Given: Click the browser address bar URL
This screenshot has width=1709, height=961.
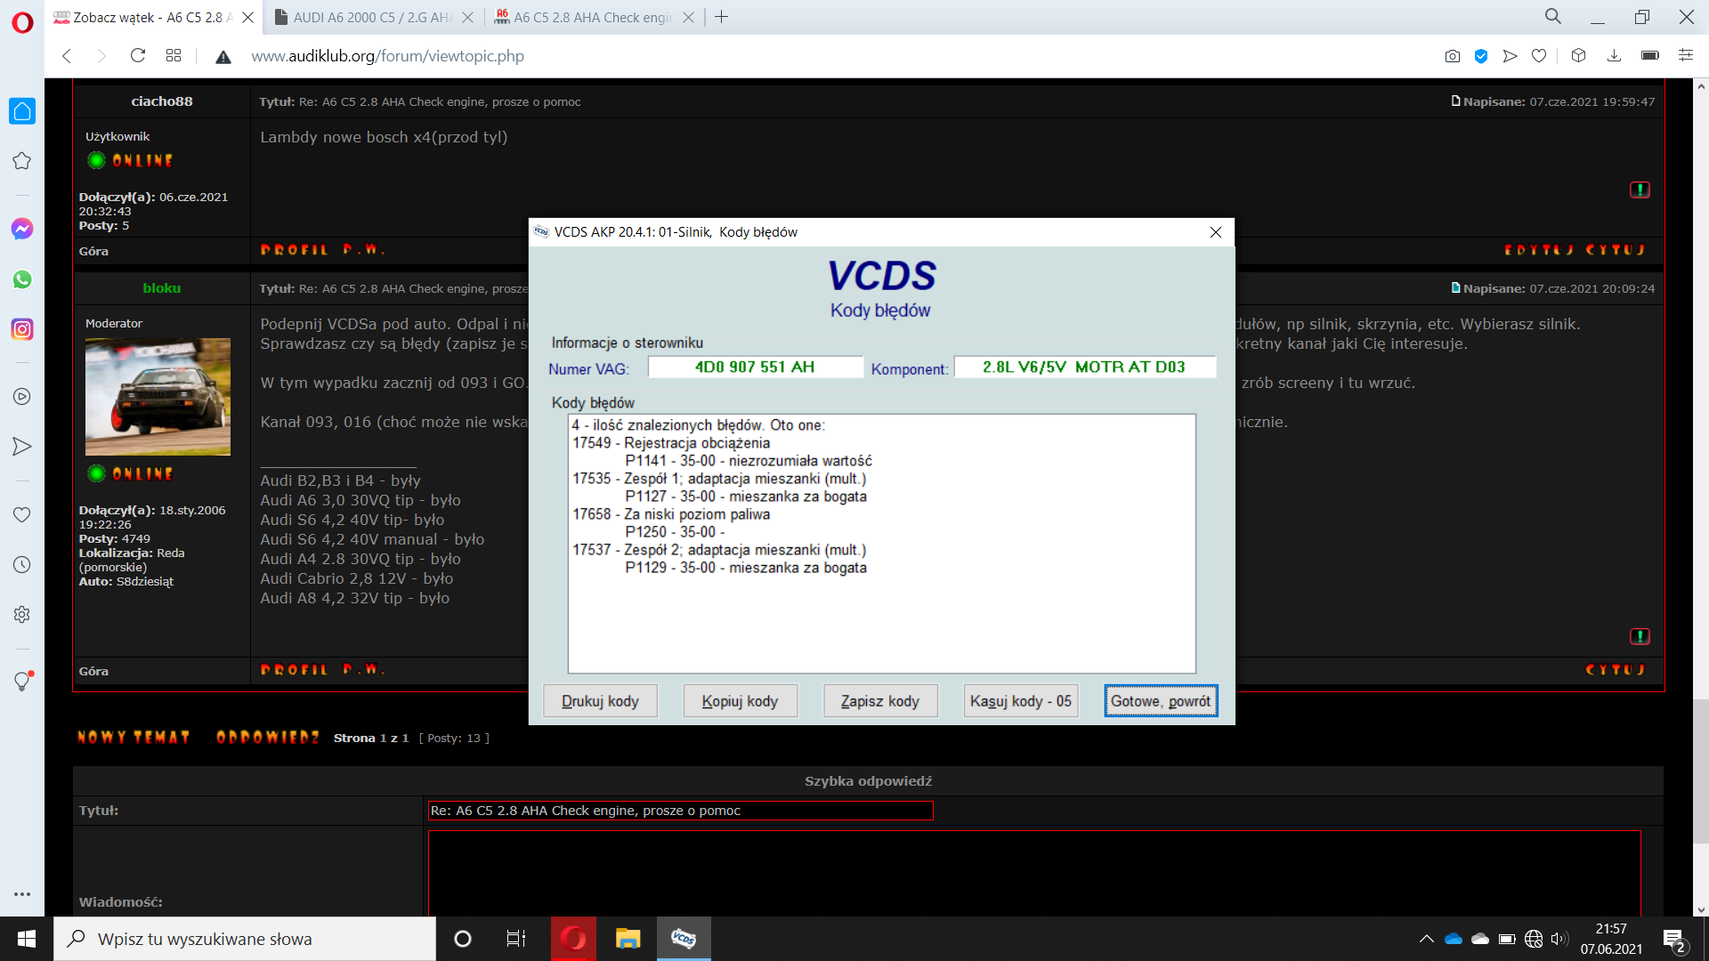Looking at the screenshot, I should [x=387, y=56].
